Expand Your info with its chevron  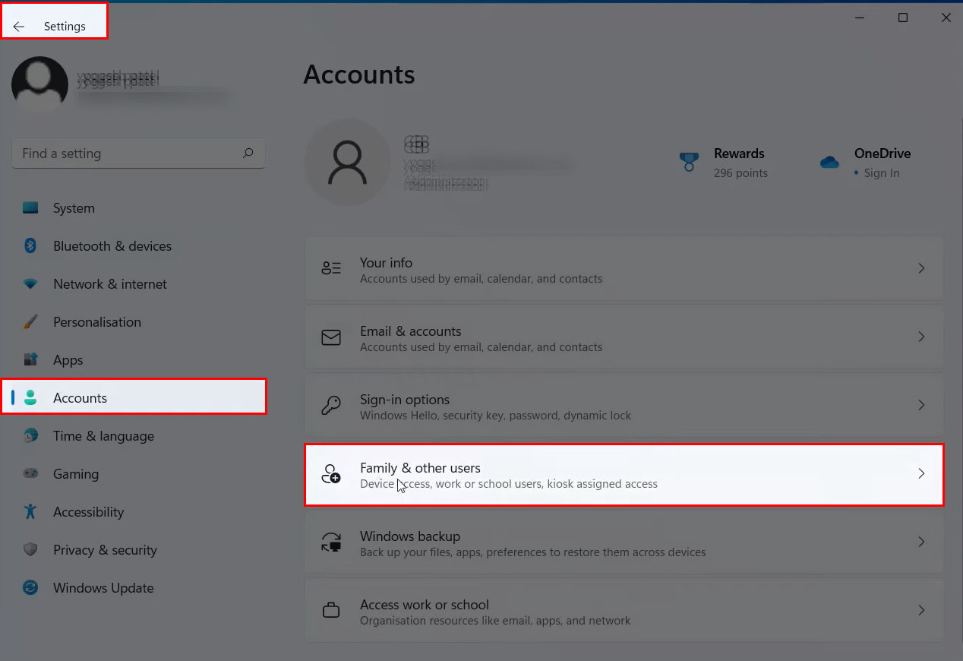(921, 268)
